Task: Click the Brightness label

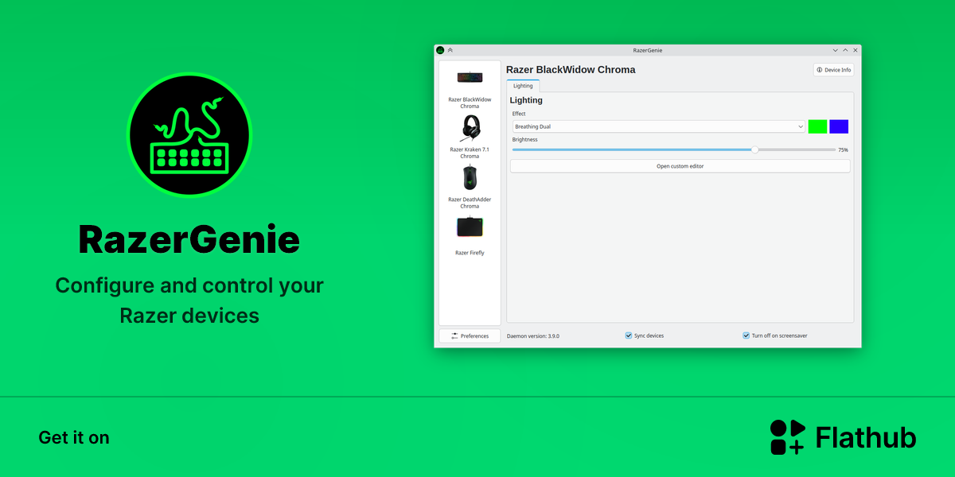Action: pyautogui.click(x=525, y=140)
